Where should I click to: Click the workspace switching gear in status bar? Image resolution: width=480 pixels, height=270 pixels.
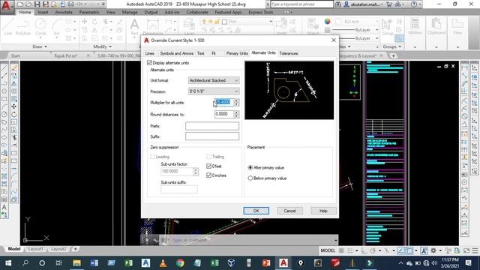point(433,250)
